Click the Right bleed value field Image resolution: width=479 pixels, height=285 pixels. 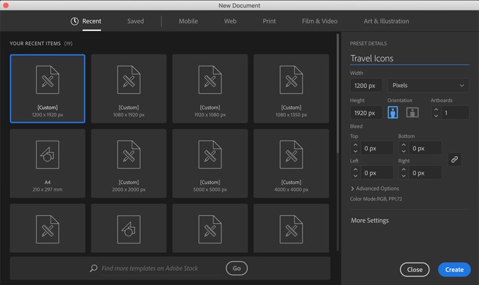pos(425,173)
